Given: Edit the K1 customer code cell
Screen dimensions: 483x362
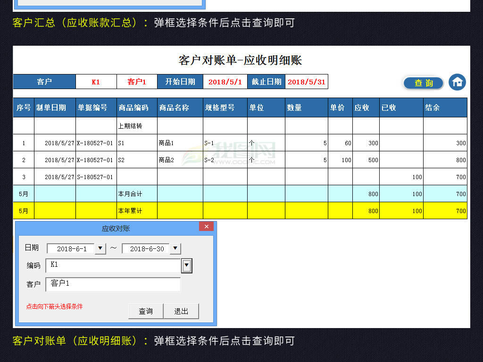Looking at the screenshot, I should tap(95, 81).
